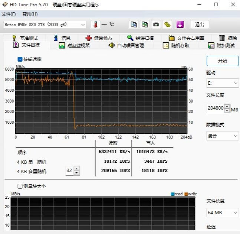Click the scatter icon of 随机存取

(166, 46)
